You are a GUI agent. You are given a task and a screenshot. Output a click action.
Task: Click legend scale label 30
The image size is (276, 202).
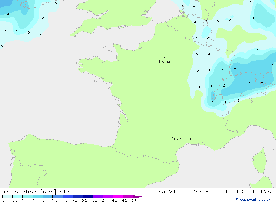tap(94, 200)
